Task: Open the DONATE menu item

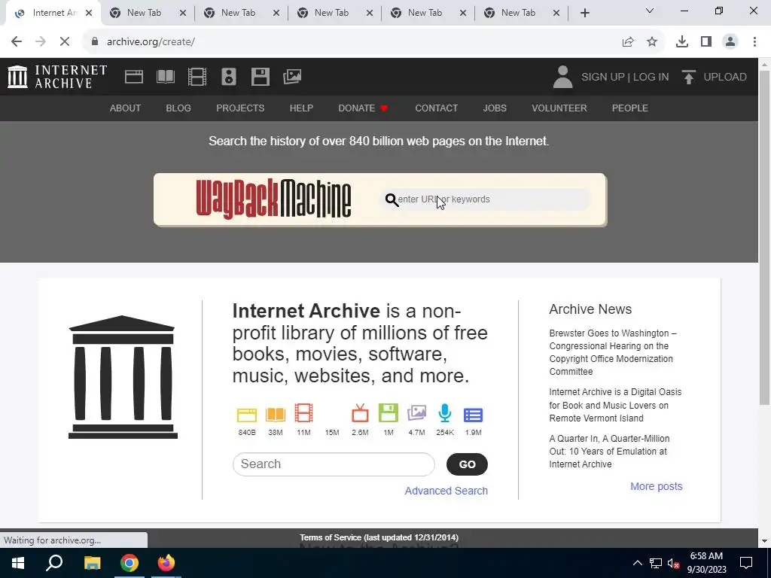Action: tap(364, 108)
